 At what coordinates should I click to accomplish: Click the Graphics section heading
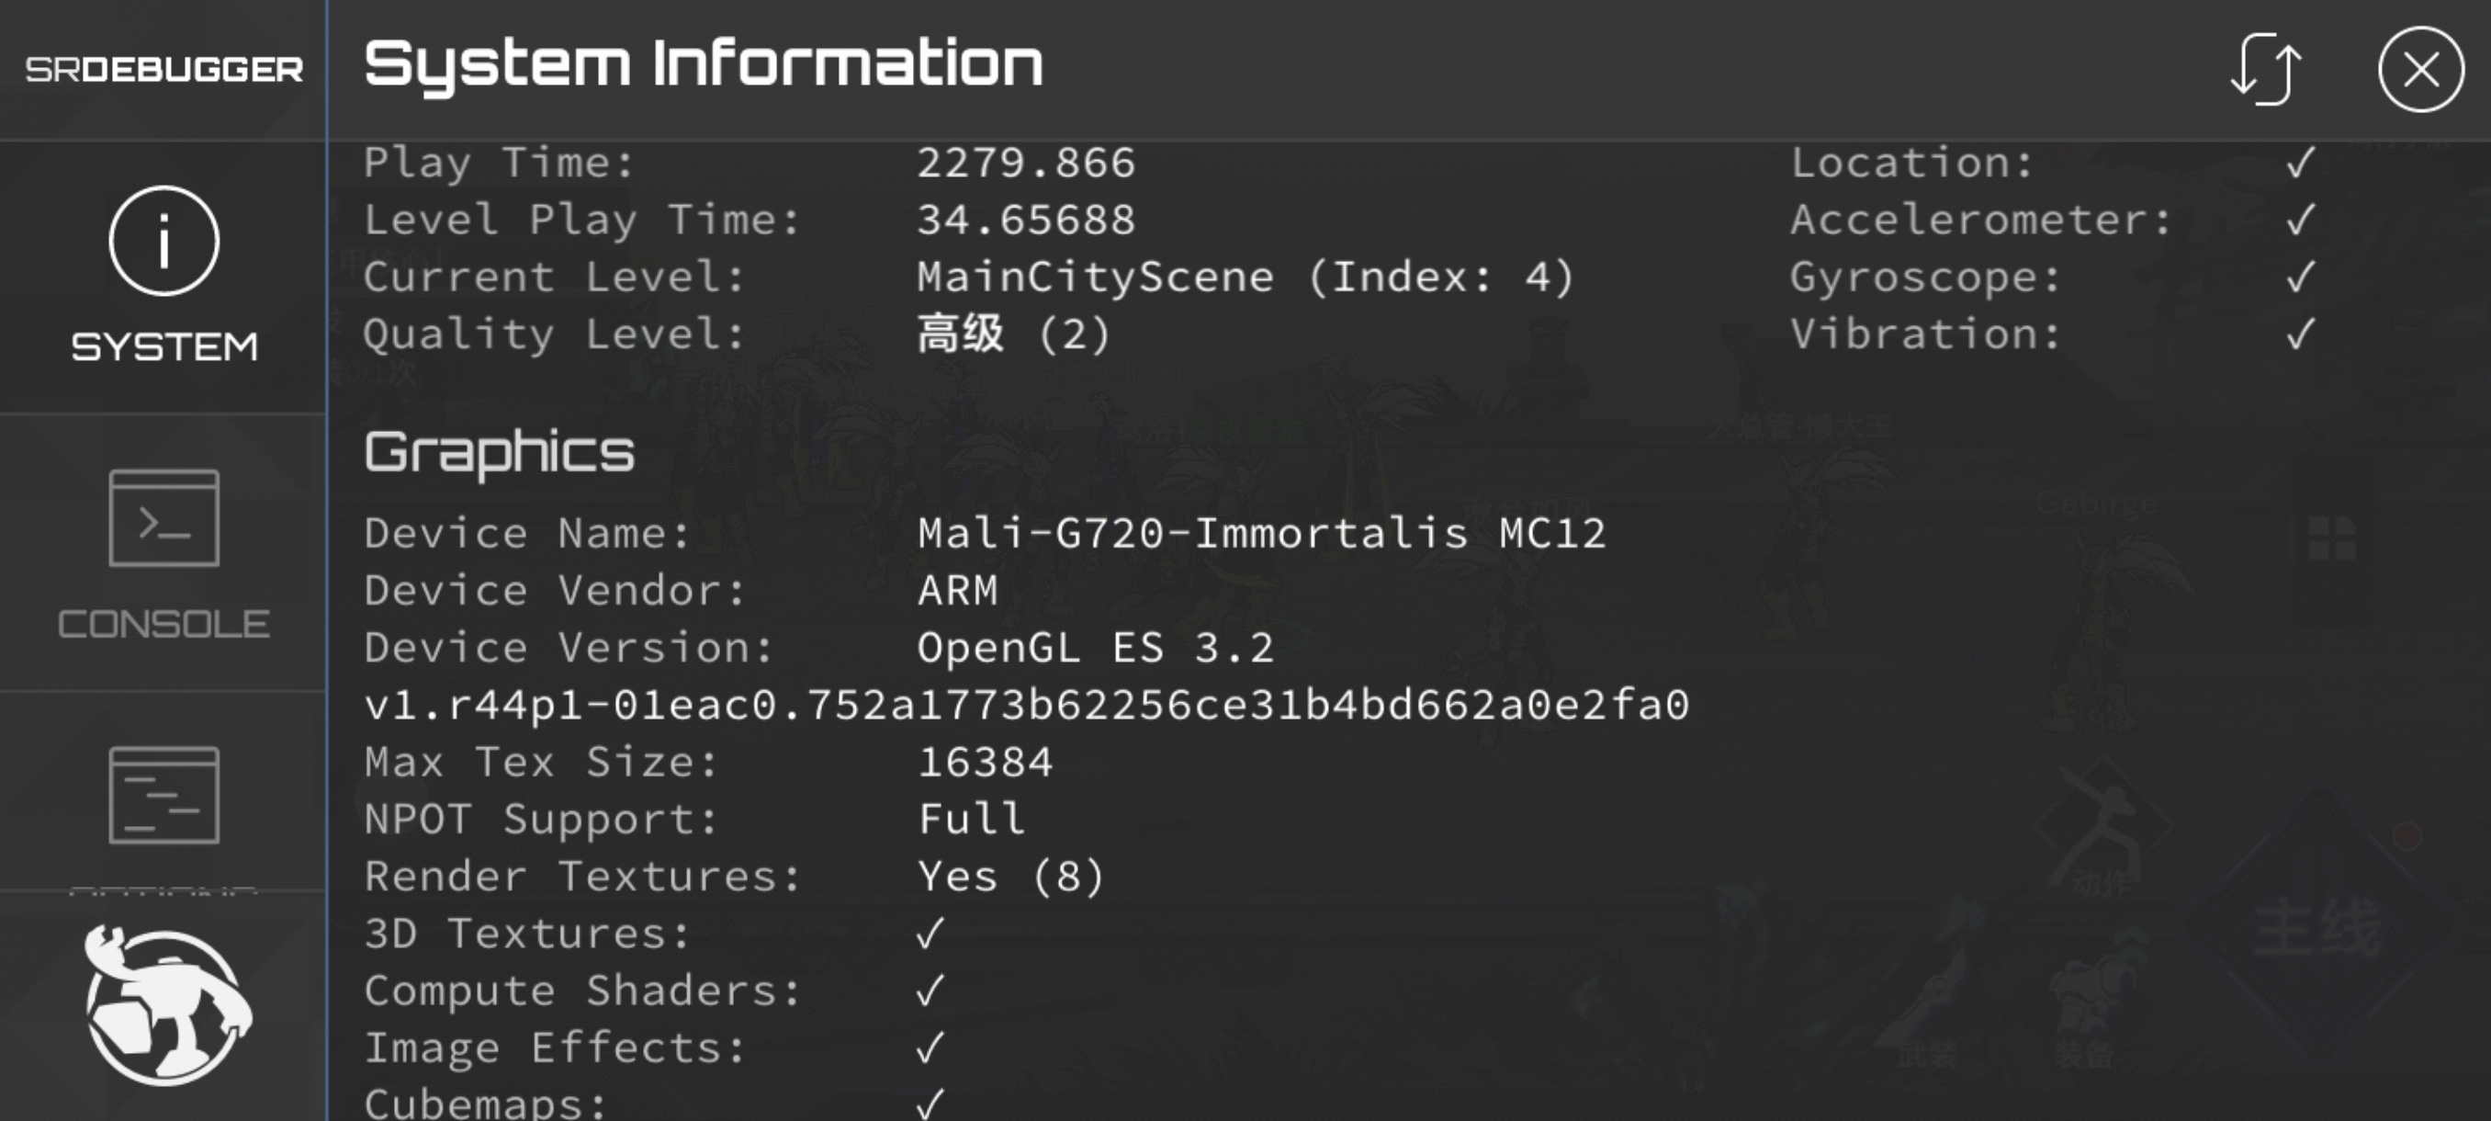click(499, 453)
